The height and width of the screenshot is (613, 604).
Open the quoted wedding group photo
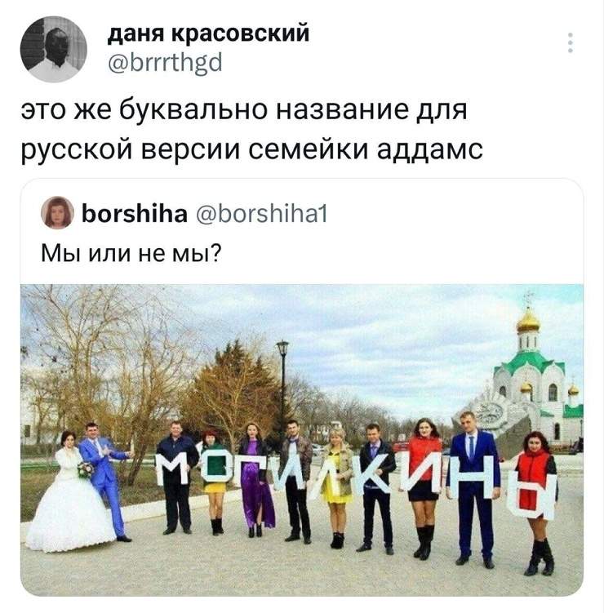coord(302,440)
